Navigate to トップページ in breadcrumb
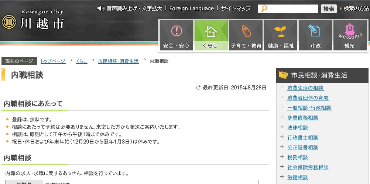 pyautogui.click(x=53, y=61)
